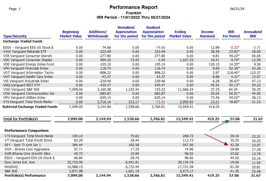Select the ESGV - Vanguard ESG US Stock E fund row
The height and width of the screenshot is (181, 266).
tap(133, 48)
